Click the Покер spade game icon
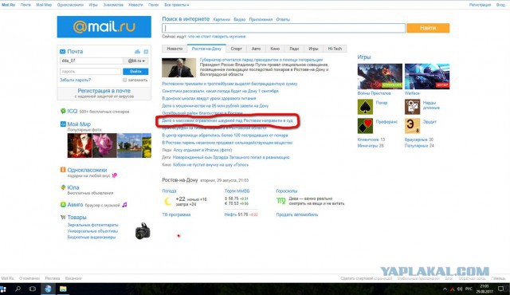Image resolution: width=510 pixels, height=295 pixels. [x=365, y=107]
